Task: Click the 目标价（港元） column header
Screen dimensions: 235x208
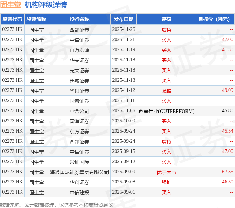Action: click(x=215, y=19)
